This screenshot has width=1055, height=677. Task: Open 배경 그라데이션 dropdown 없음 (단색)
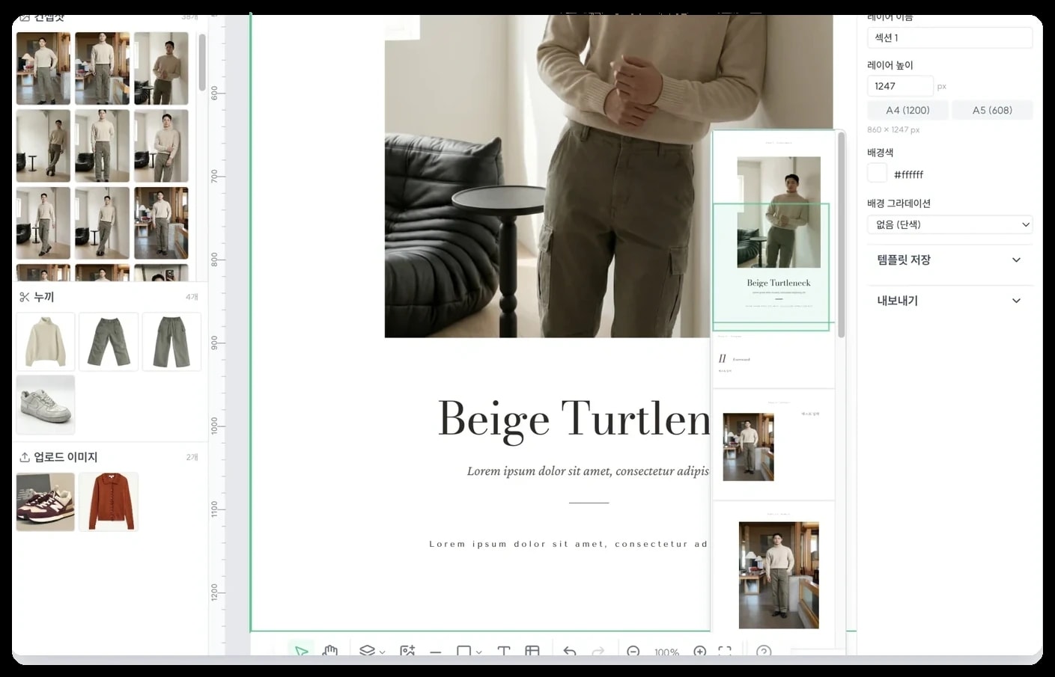point(950,224)
